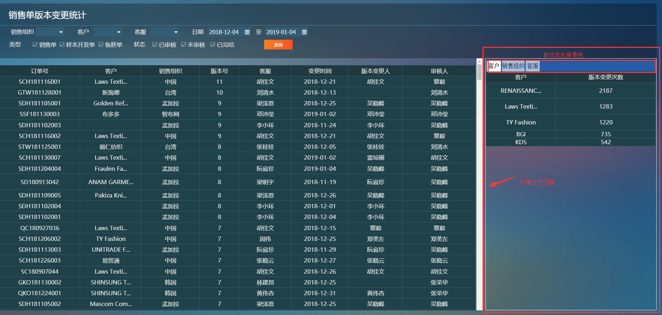Click the 变更时间 column header
The image size is (662, 315).
[x=320, y=71]
